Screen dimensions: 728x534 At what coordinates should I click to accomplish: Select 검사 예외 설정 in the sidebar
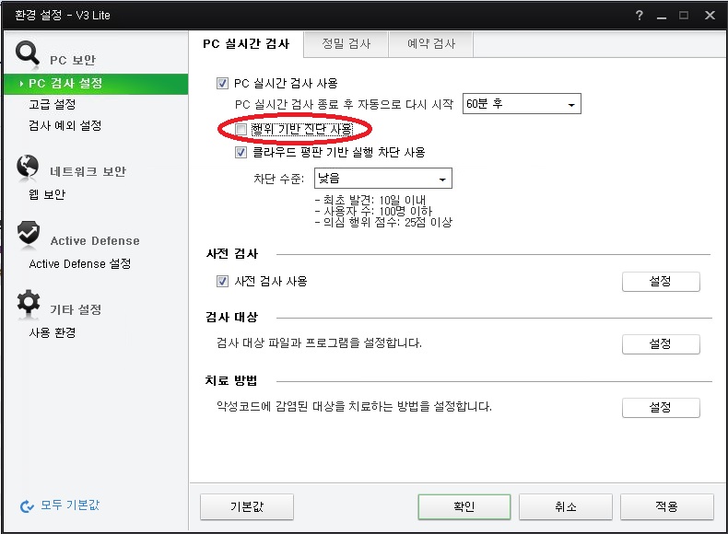[65, 125]
